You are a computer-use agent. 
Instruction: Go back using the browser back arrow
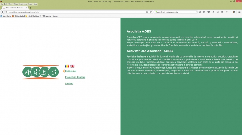point(3,12)
